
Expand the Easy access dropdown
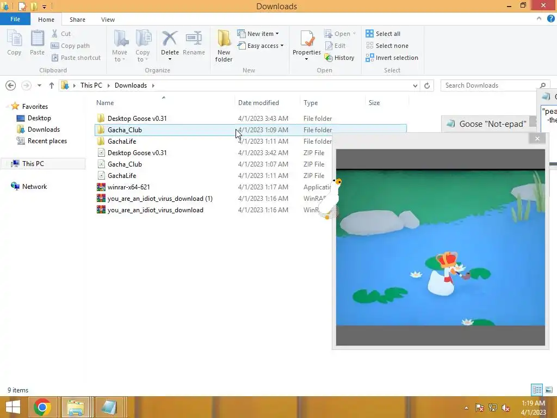pyautogui.click(x=282, y=46)
